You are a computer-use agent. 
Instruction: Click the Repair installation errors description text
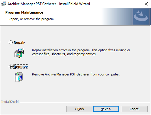[x=81, y=52]
